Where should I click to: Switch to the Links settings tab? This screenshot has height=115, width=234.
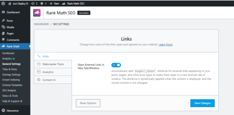[53, 56]
